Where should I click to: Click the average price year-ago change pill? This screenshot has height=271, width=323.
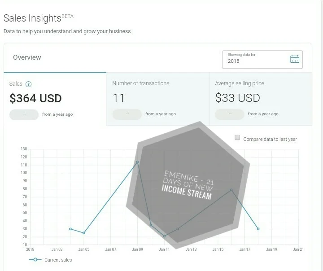(230, 114)
